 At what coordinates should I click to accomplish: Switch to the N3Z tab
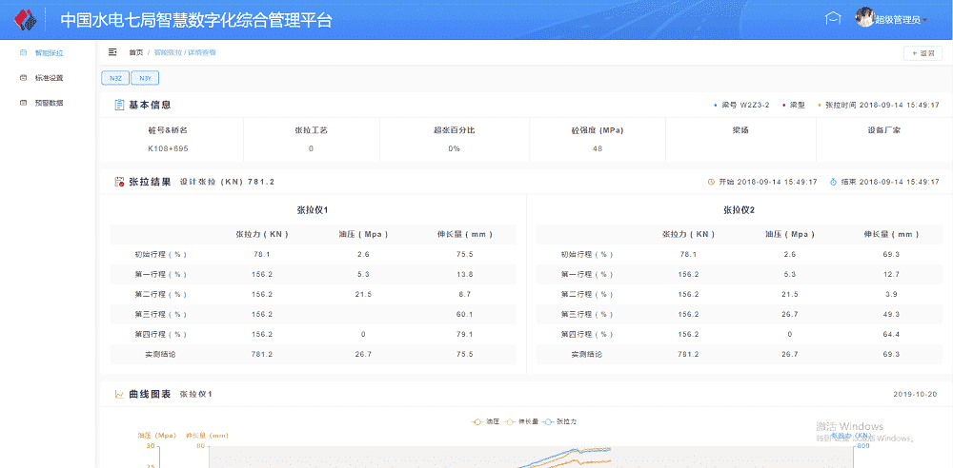(x=114, y=78)
